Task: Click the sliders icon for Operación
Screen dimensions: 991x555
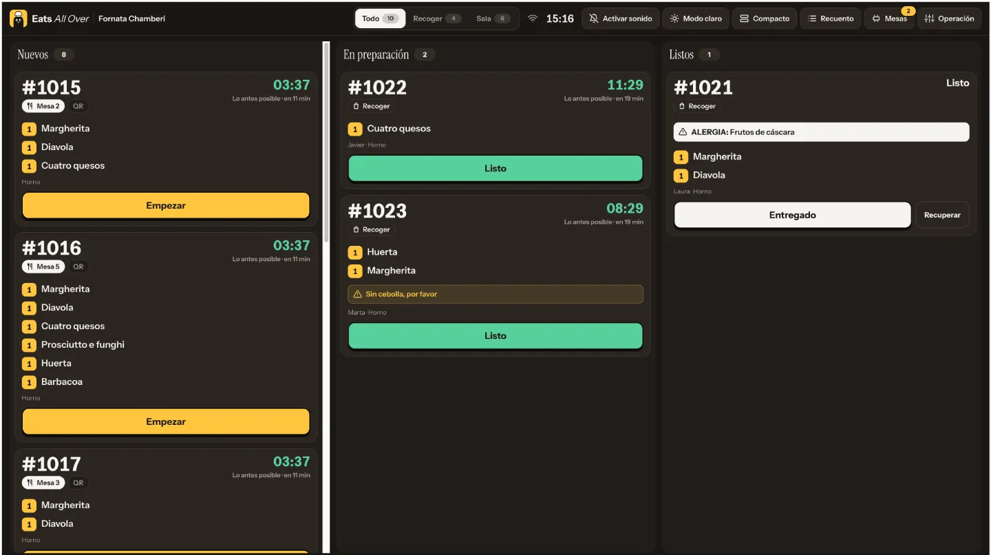Action: pos(930,19)
